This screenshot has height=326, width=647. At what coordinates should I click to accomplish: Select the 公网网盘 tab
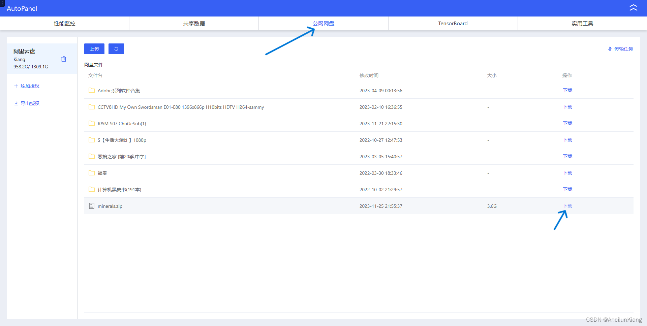pyautogui.click(x=323, y=23)
